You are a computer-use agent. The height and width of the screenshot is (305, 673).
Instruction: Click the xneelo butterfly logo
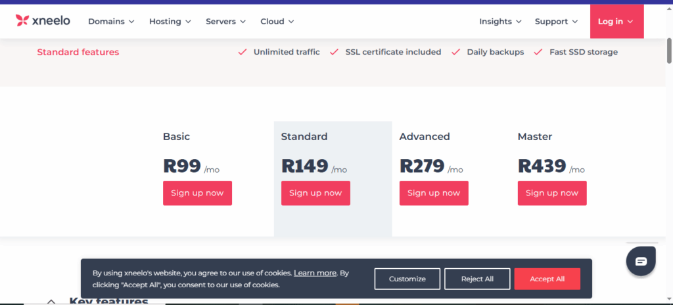[x=22, y=21]
